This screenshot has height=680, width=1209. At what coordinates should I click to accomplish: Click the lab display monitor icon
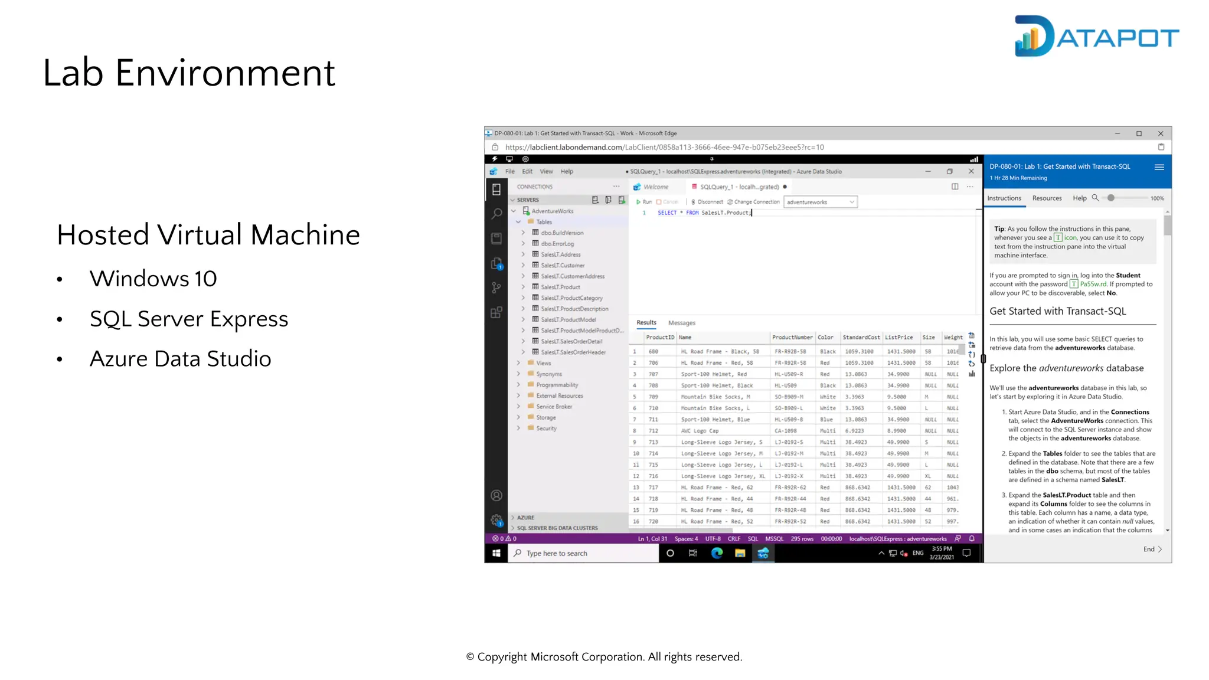click(x=509, y=159)
